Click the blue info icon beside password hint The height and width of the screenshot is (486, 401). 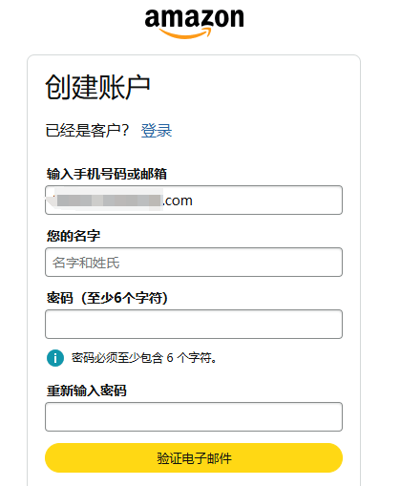coord(55,358)
